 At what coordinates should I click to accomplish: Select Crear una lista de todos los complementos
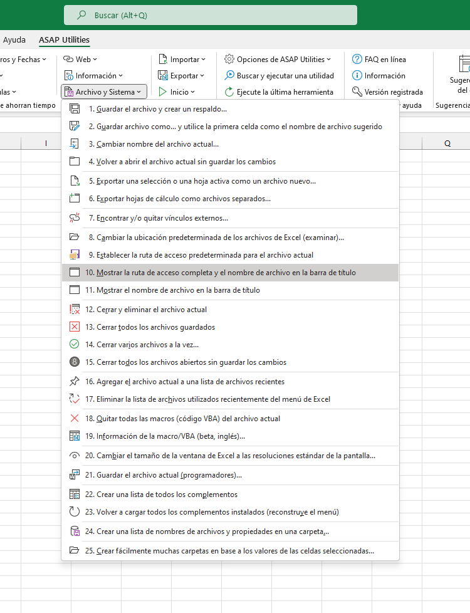[231, 494]
